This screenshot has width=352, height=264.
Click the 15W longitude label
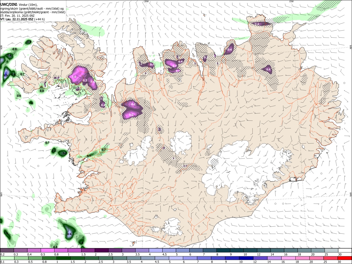(x=291, y=1)
